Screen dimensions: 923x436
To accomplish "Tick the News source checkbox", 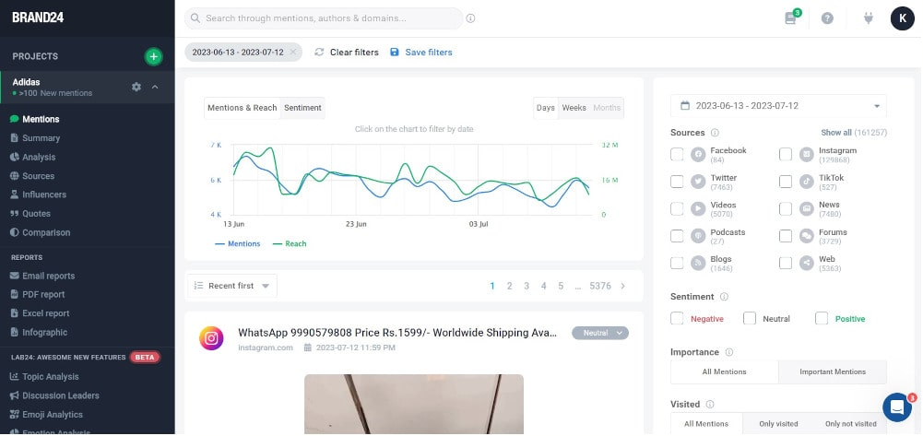I will 786,208.
